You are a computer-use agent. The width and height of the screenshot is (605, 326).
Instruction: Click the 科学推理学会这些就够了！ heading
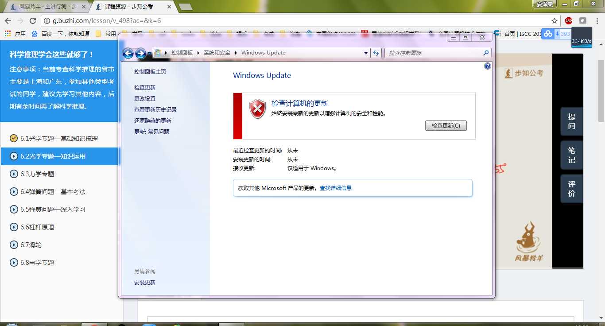(52, 54)
